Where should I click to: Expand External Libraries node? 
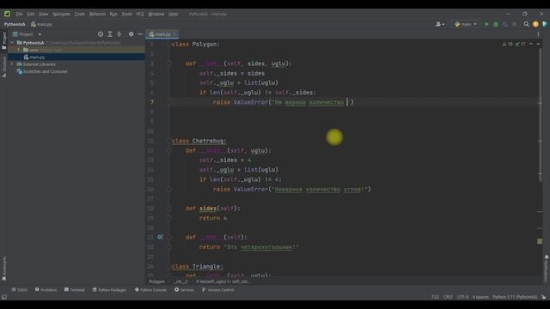(x=12, y=64)
